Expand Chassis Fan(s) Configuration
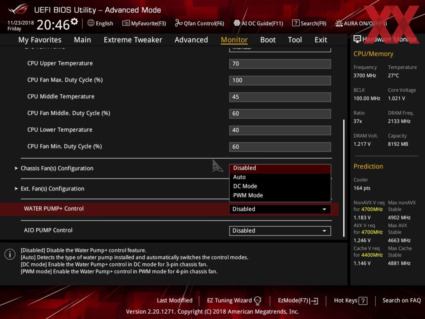 [57, 168]
